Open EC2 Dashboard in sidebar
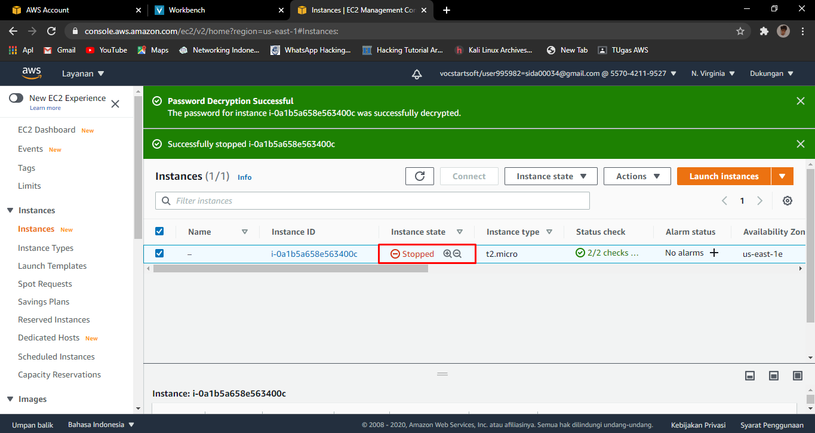815x433 pixels. [x=47, y=130]
